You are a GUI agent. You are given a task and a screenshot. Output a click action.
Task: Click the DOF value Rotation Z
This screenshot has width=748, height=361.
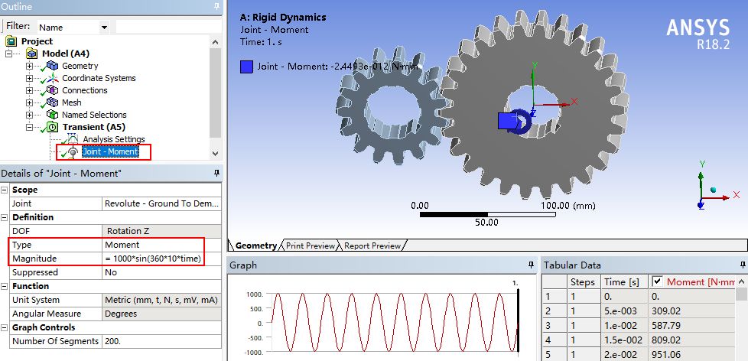(x=161, y=231)
